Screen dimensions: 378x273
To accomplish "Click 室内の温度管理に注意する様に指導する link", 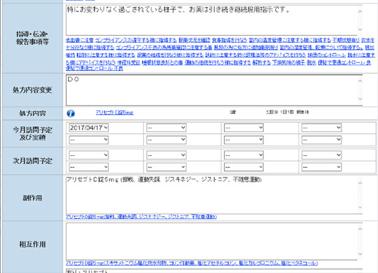I will click(290, 40).
